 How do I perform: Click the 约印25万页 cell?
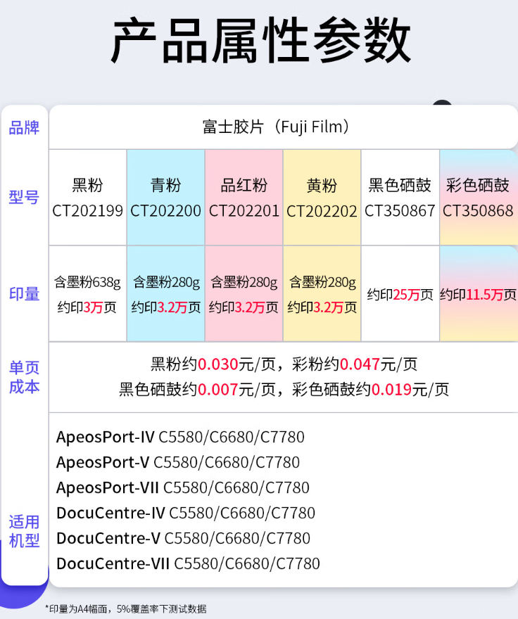tap(400, 294)
